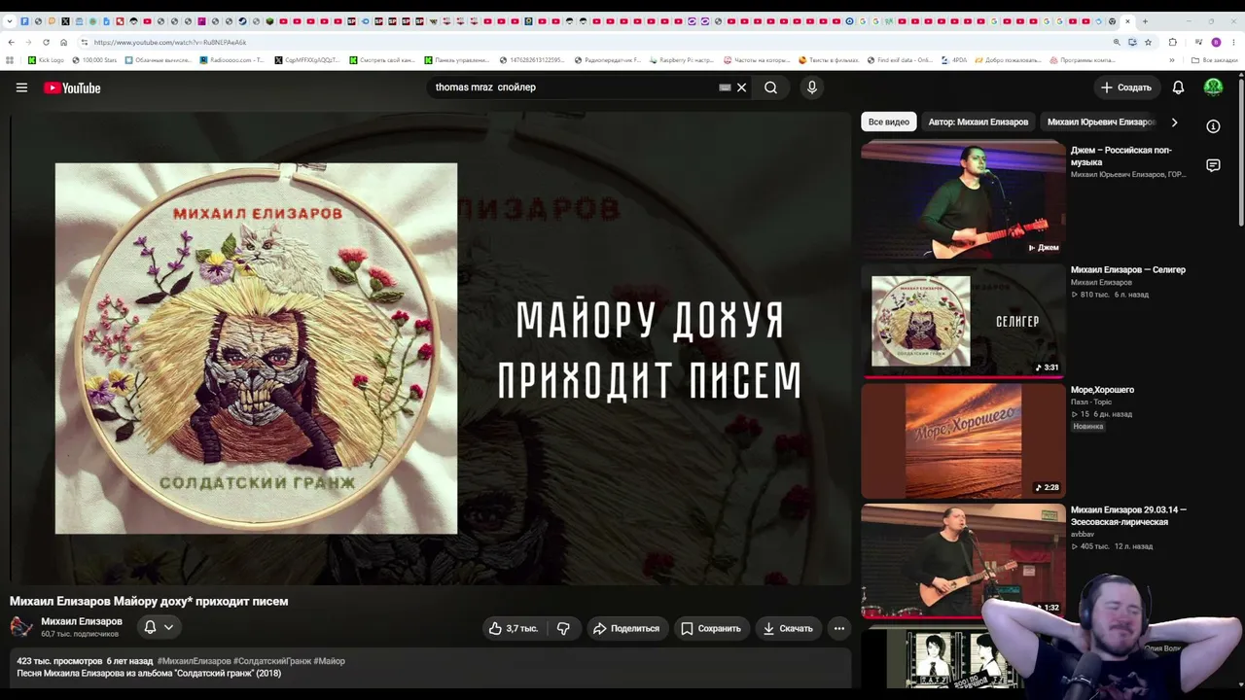Open the info panel icon on right
This screenshot has height=700, width=1245.
1213,126
